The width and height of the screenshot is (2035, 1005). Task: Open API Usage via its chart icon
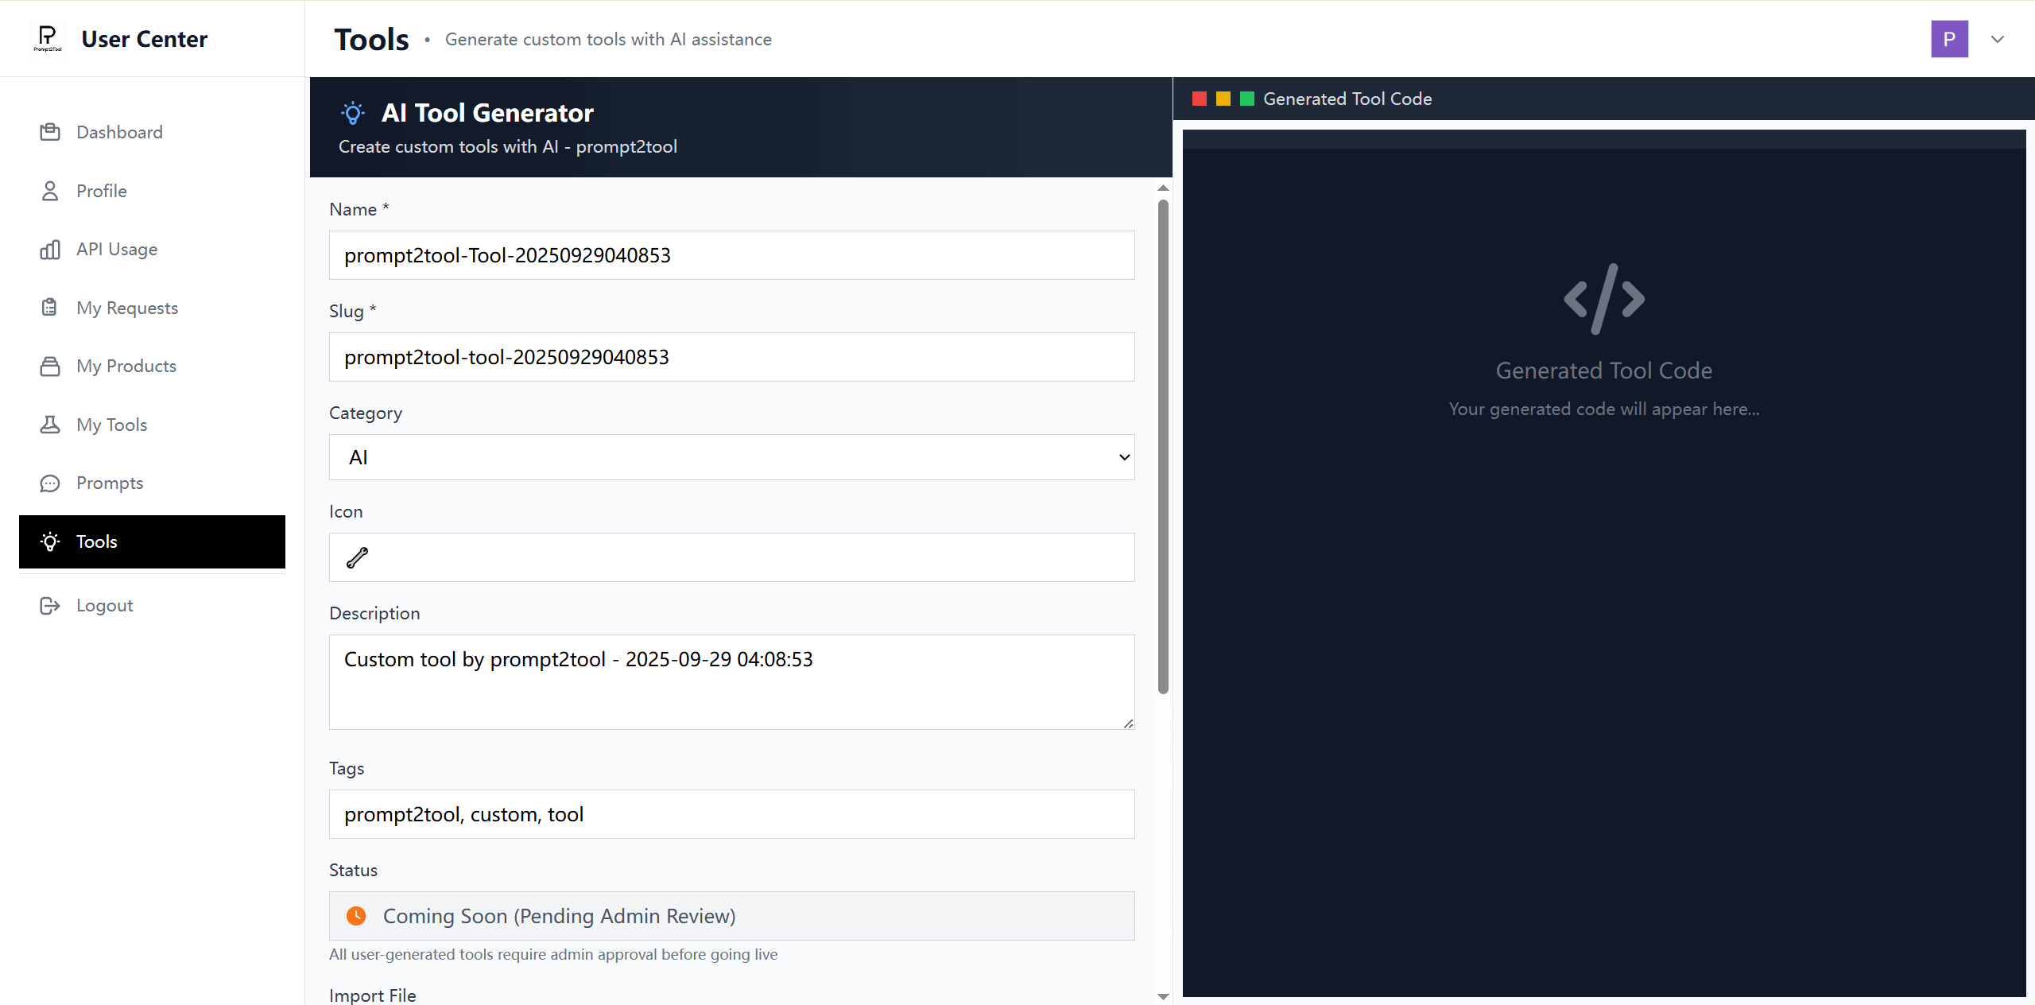pos(50,249)
